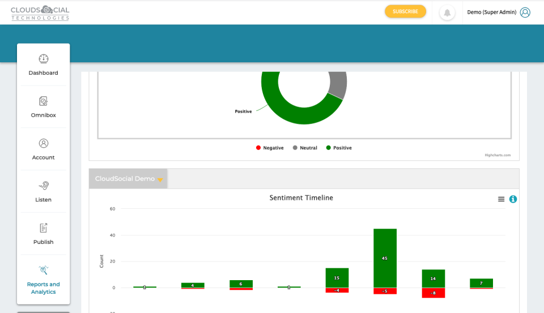544x313 pixels.
Task: Click the green bar labeled 6
Action: [241, 284]
